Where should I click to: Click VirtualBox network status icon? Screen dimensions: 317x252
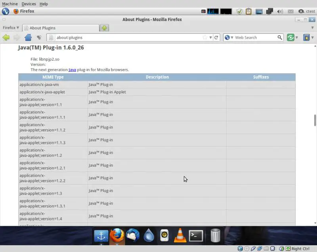coord(260,248)
